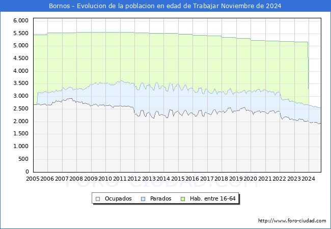The height and width of the screenshot is (229, 331).
Task: Click the 2019 x-axis year label
Action: [236, 179]
